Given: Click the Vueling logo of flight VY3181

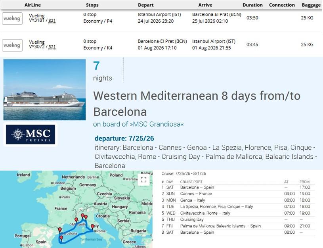Looking at the screenshot, I should click(12, 18).
